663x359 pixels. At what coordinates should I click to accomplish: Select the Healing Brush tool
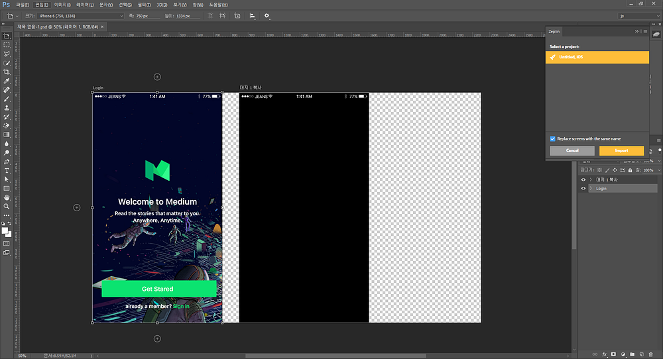click(x=7, y=90)
